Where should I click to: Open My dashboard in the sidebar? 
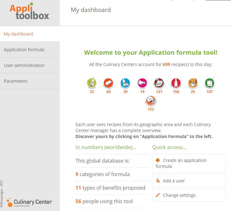[x=30, y=34]
